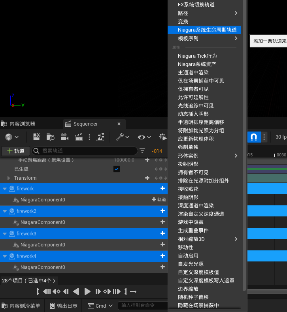Select Niagara系统资产 property

point(204,64)
